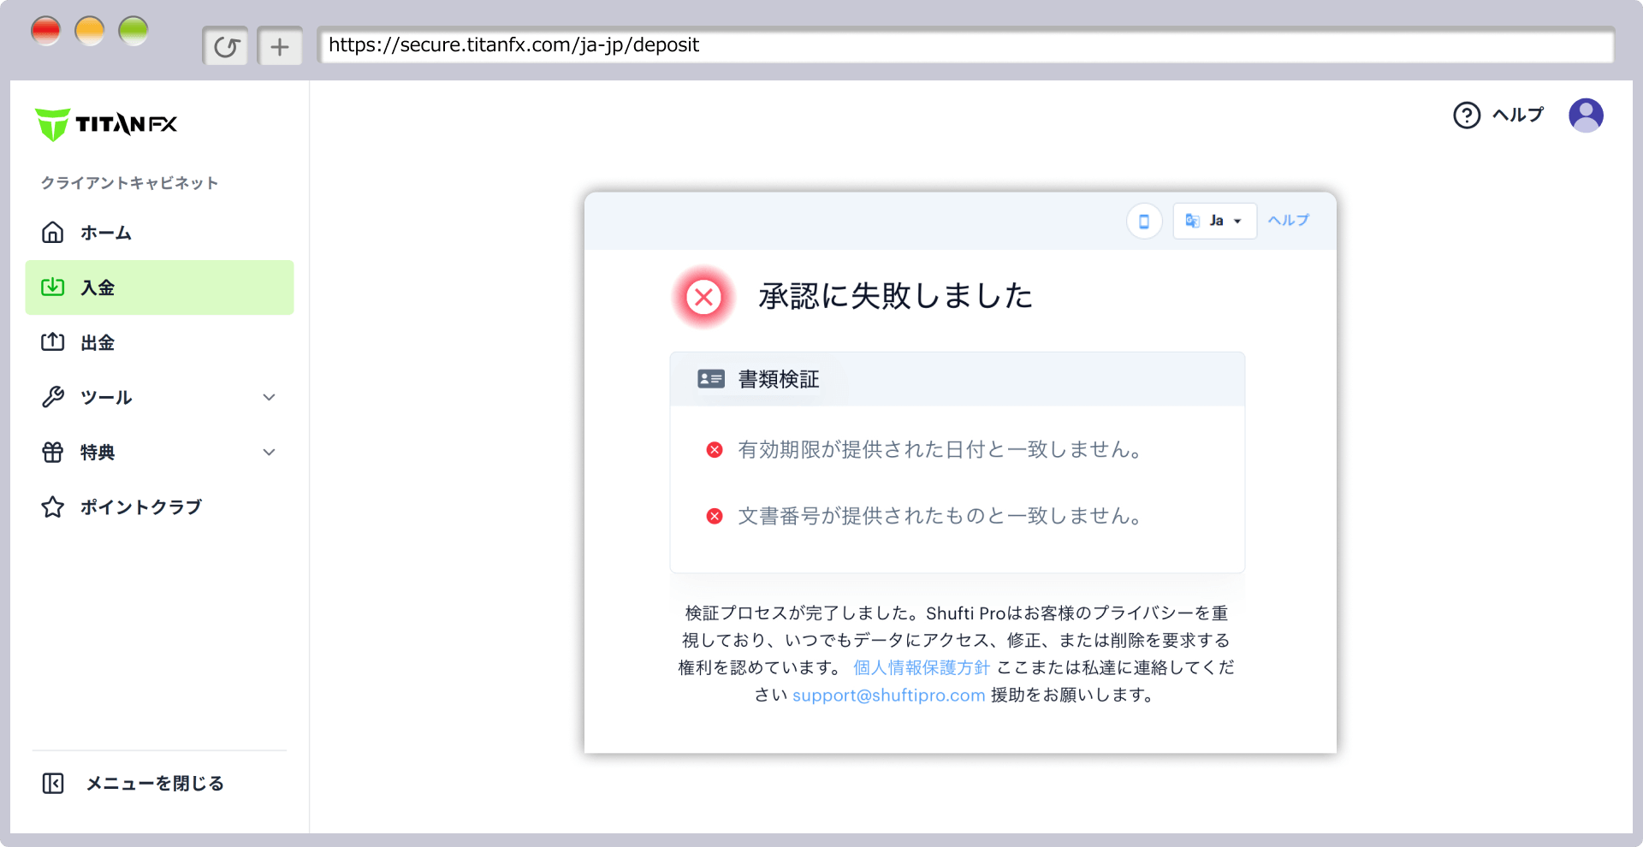Select the 特典 gift icon
The width and height of the screenshot is (1643, 847).
53,453
